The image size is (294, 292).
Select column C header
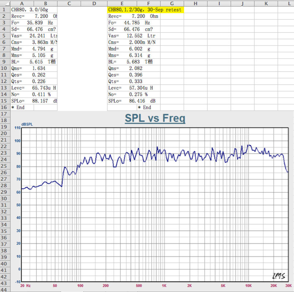click(69, 4)
